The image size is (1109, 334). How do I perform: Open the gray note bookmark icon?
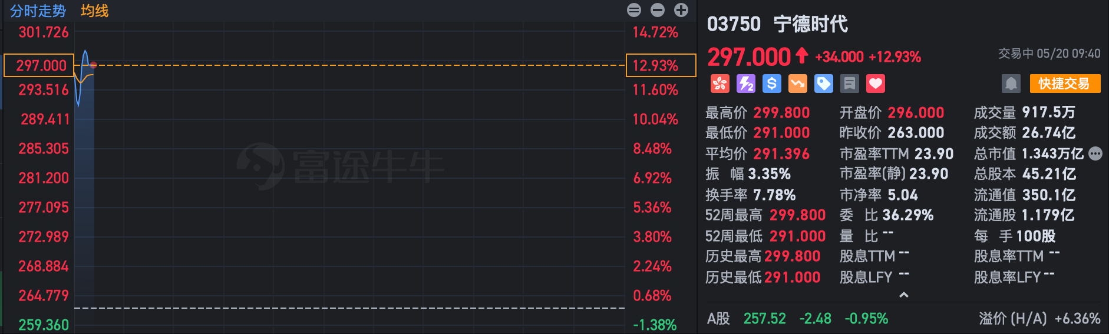[849, 83]
